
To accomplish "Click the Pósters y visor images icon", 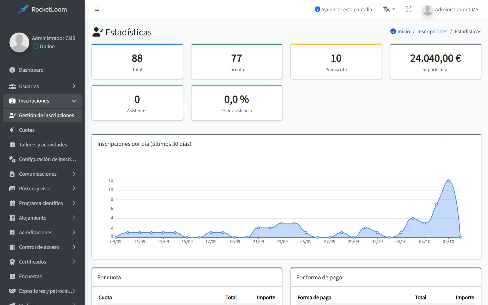I will pos(12,188).
